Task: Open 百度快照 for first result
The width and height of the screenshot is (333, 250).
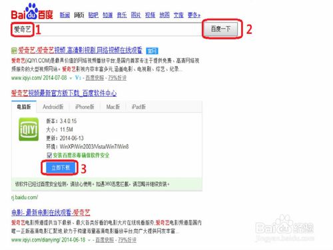Action: click(95, 78)
